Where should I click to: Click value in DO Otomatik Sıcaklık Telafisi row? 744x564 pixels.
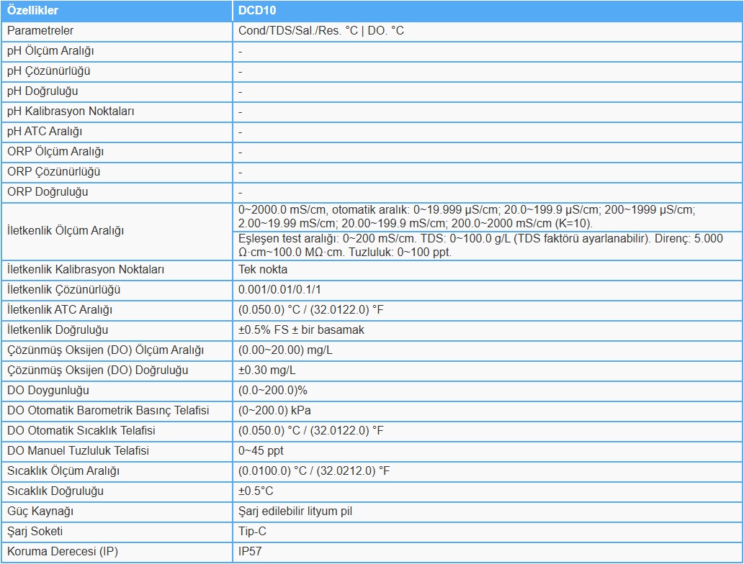tap(311, 431)
